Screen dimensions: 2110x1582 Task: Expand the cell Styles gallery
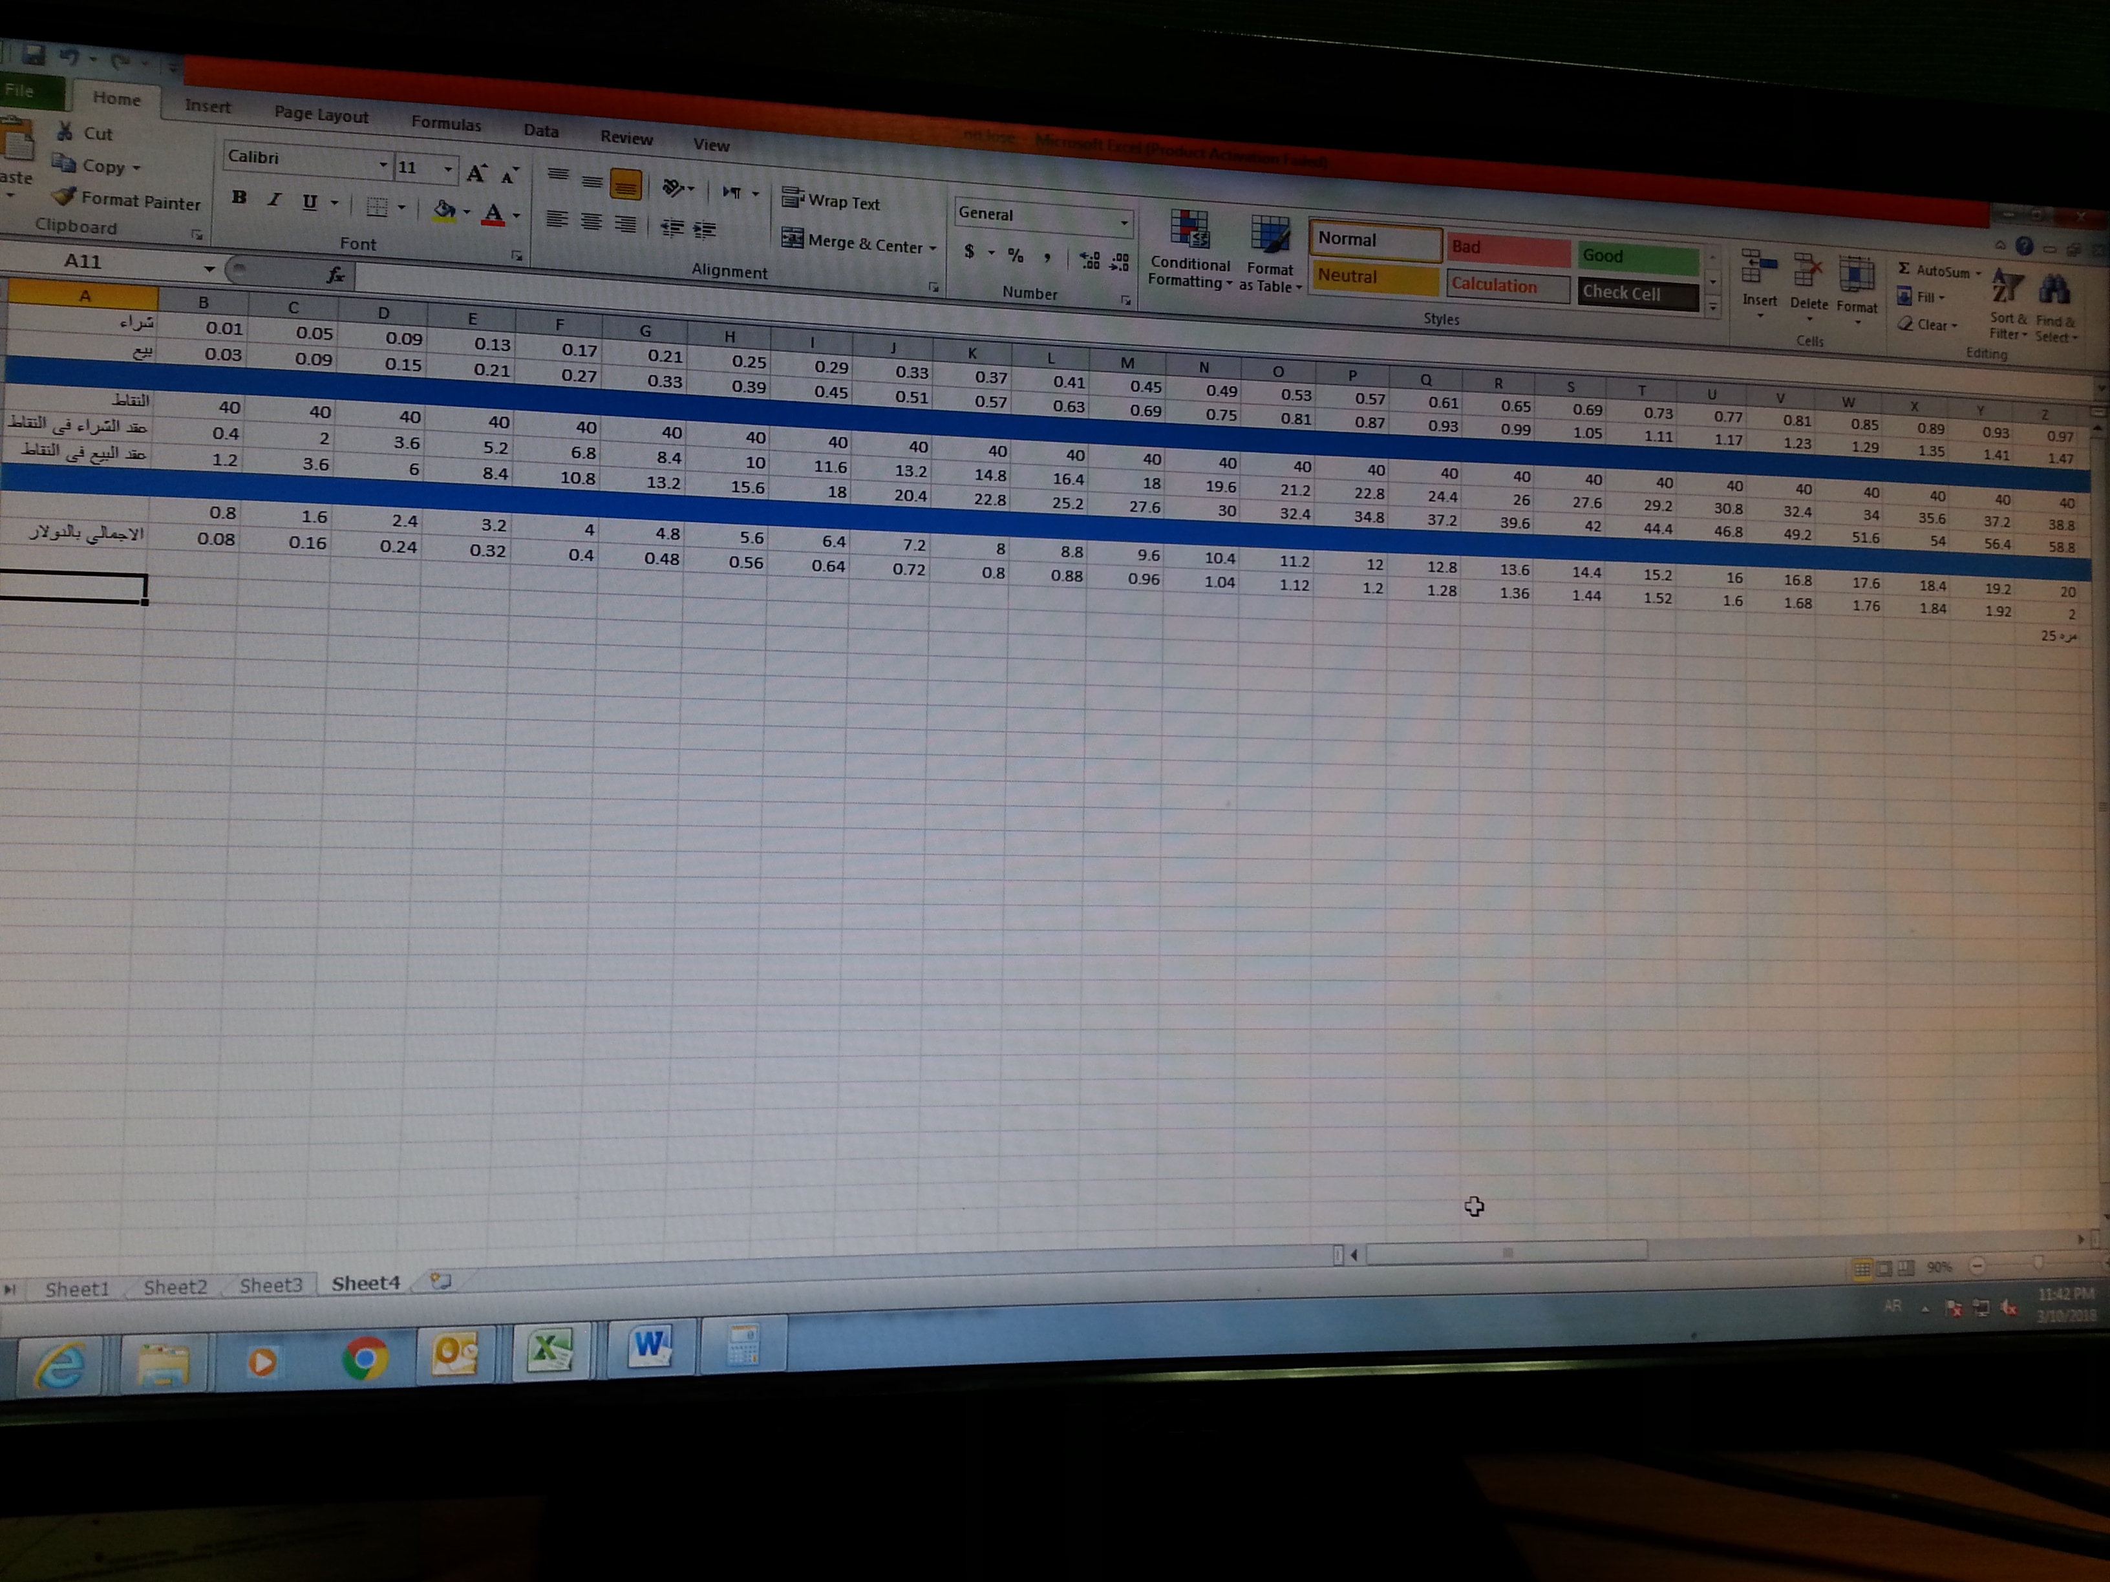1713,307
